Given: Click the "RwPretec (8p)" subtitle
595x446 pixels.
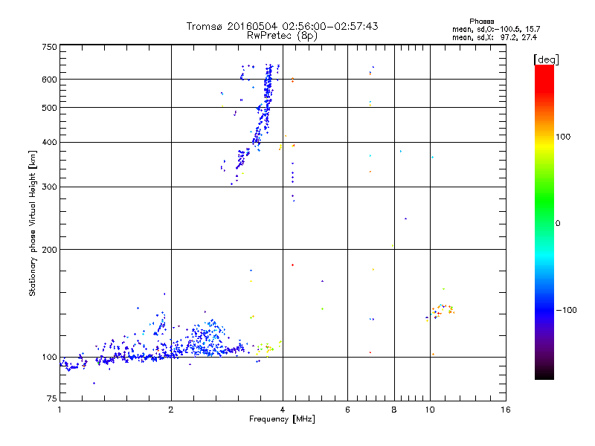Looking at the screenshot, I should pos(282,36).
